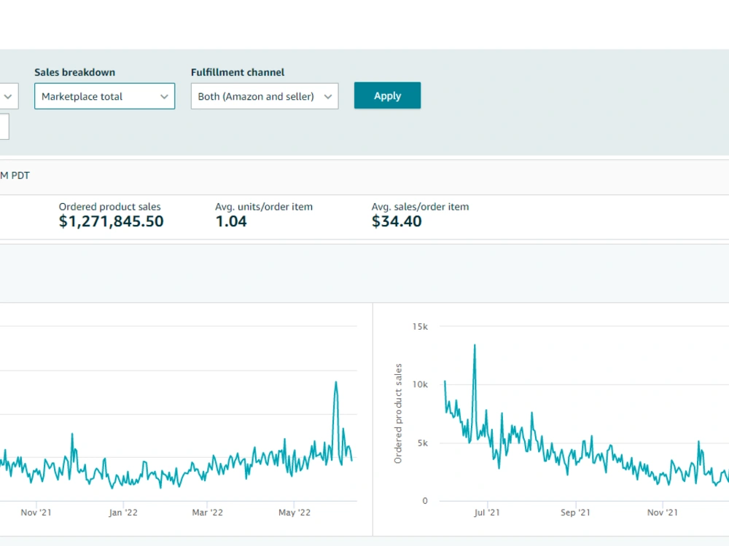
Task: Click the May '22 x-axis label
Action: 295,513
